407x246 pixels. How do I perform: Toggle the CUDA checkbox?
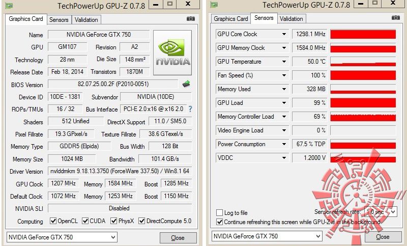click(85, 221)
